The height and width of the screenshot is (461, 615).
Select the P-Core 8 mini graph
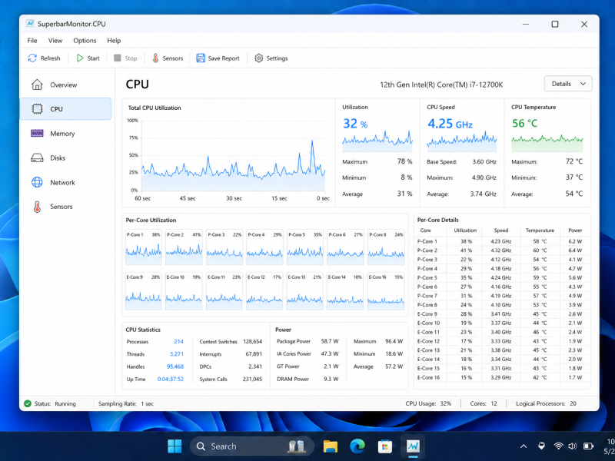coord(386,247)
